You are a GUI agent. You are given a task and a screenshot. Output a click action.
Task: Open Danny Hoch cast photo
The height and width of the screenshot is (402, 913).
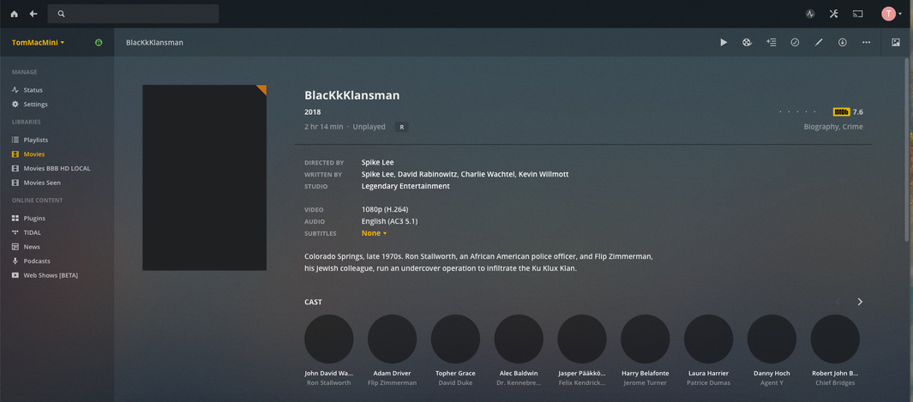772,339
